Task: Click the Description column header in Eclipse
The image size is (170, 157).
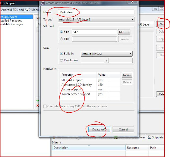Action: tap(89, 147)
